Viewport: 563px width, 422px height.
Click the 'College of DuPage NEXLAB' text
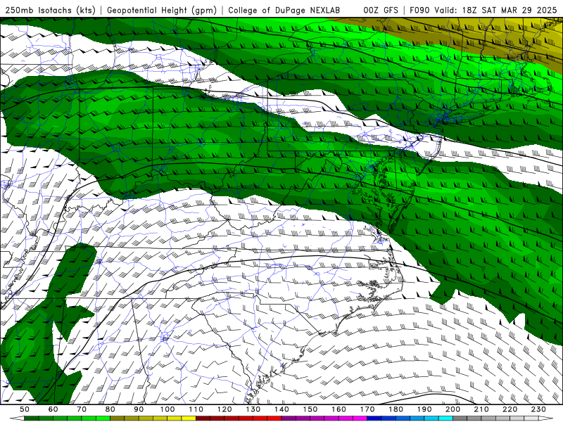tap(284, 10)
